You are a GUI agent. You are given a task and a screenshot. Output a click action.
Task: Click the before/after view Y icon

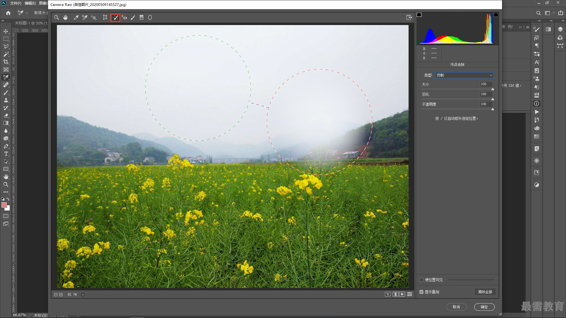tap(388, 294)
